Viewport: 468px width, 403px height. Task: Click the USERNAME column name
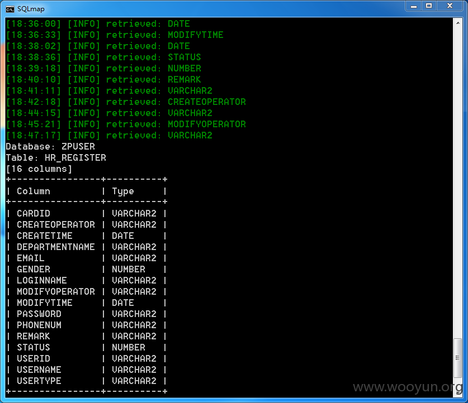pyautogui.click(x=39, y=370)
